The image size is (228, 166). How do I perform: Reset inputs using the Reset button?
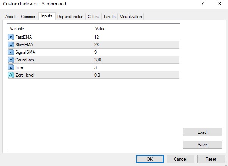[x=211, y=159]
